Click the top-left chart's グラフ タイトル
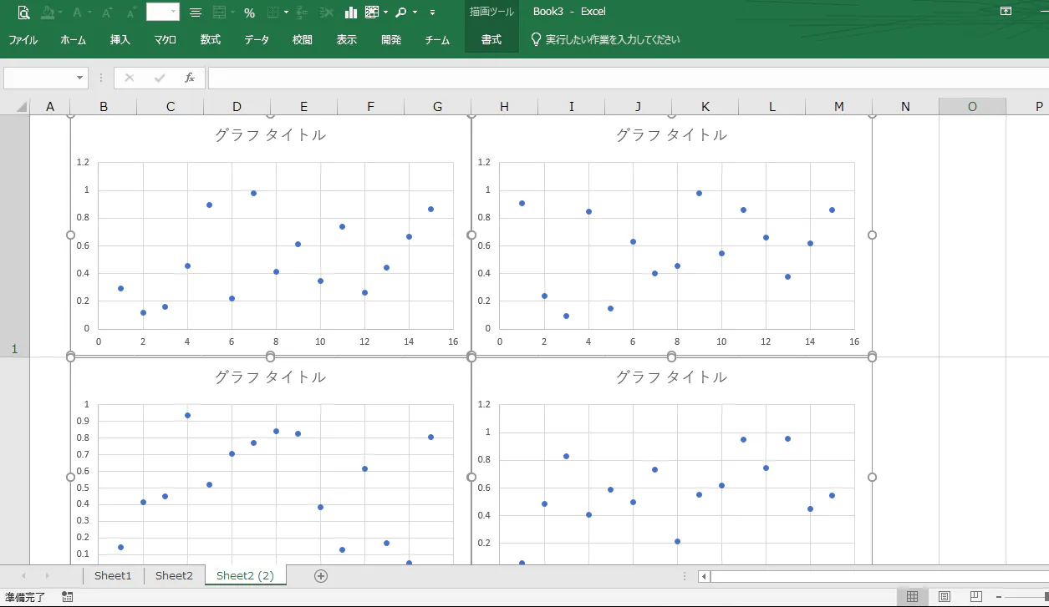This screenshot has width=1049, height=607. coord(270,134)
